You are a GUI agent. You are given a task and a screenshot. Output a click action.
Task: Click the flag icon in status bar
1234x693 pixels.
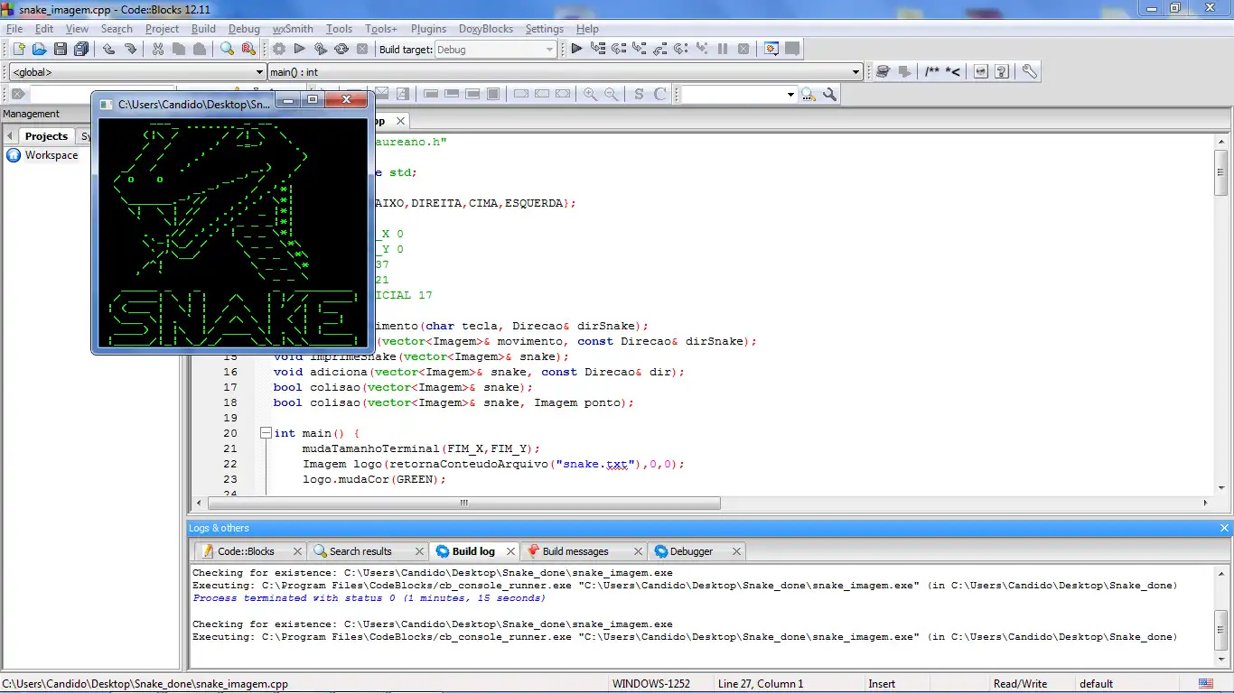pos(1206,684)
